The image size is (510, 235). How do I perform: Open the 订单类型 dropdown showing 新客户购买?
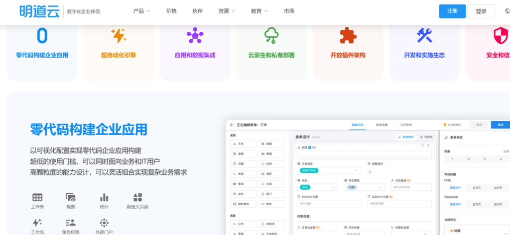point(329,170)
